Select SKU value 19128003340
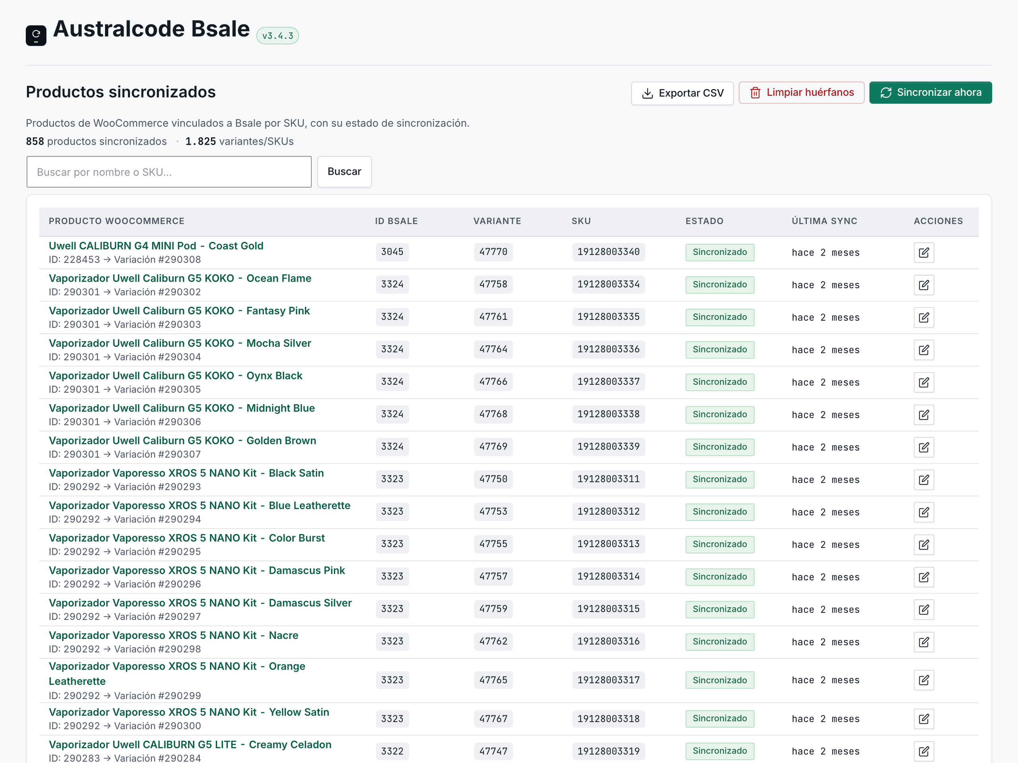The height and width of the screenshot is (763, 1018). tap(608, 252)
